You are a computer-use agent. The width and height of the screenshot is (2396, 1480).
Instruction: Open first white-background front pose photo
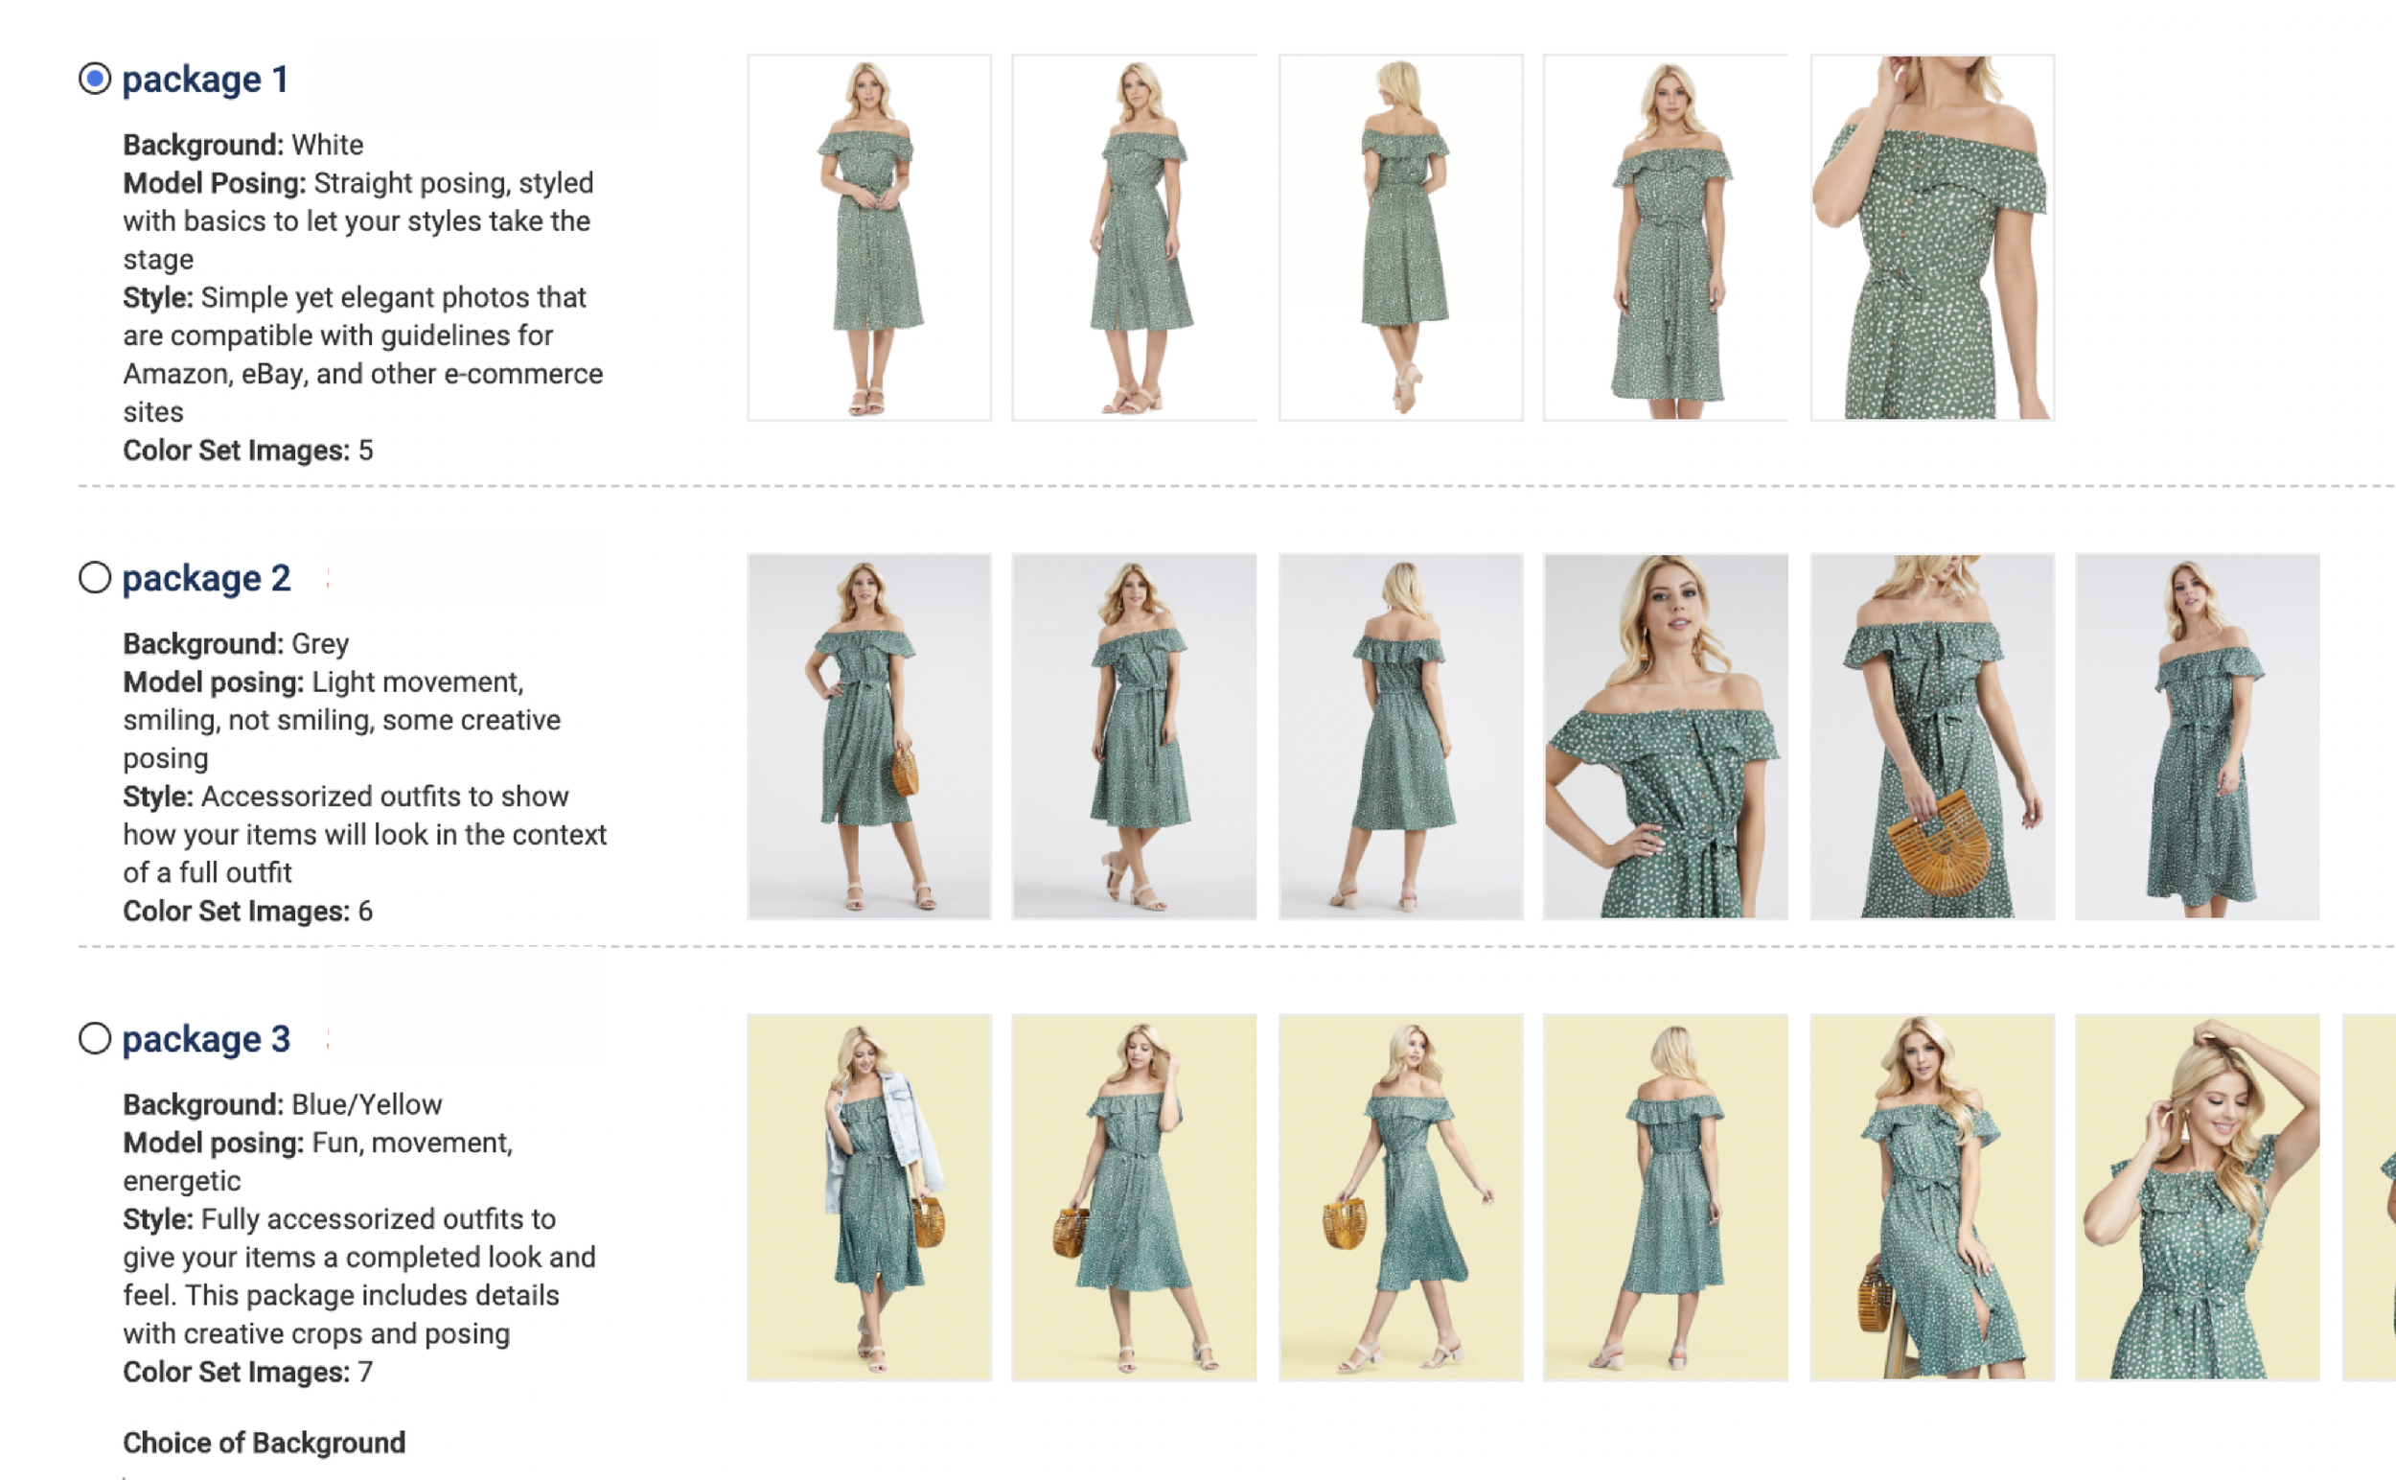869,238
